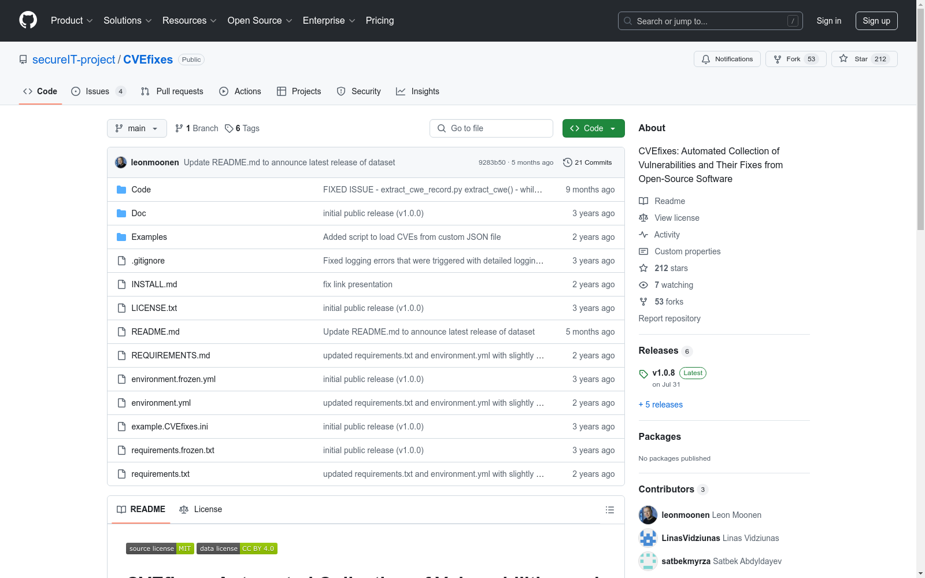Click the file icon for LICENSE.txt
Viewport: 925px width, 578px height.
pos(121,308)
